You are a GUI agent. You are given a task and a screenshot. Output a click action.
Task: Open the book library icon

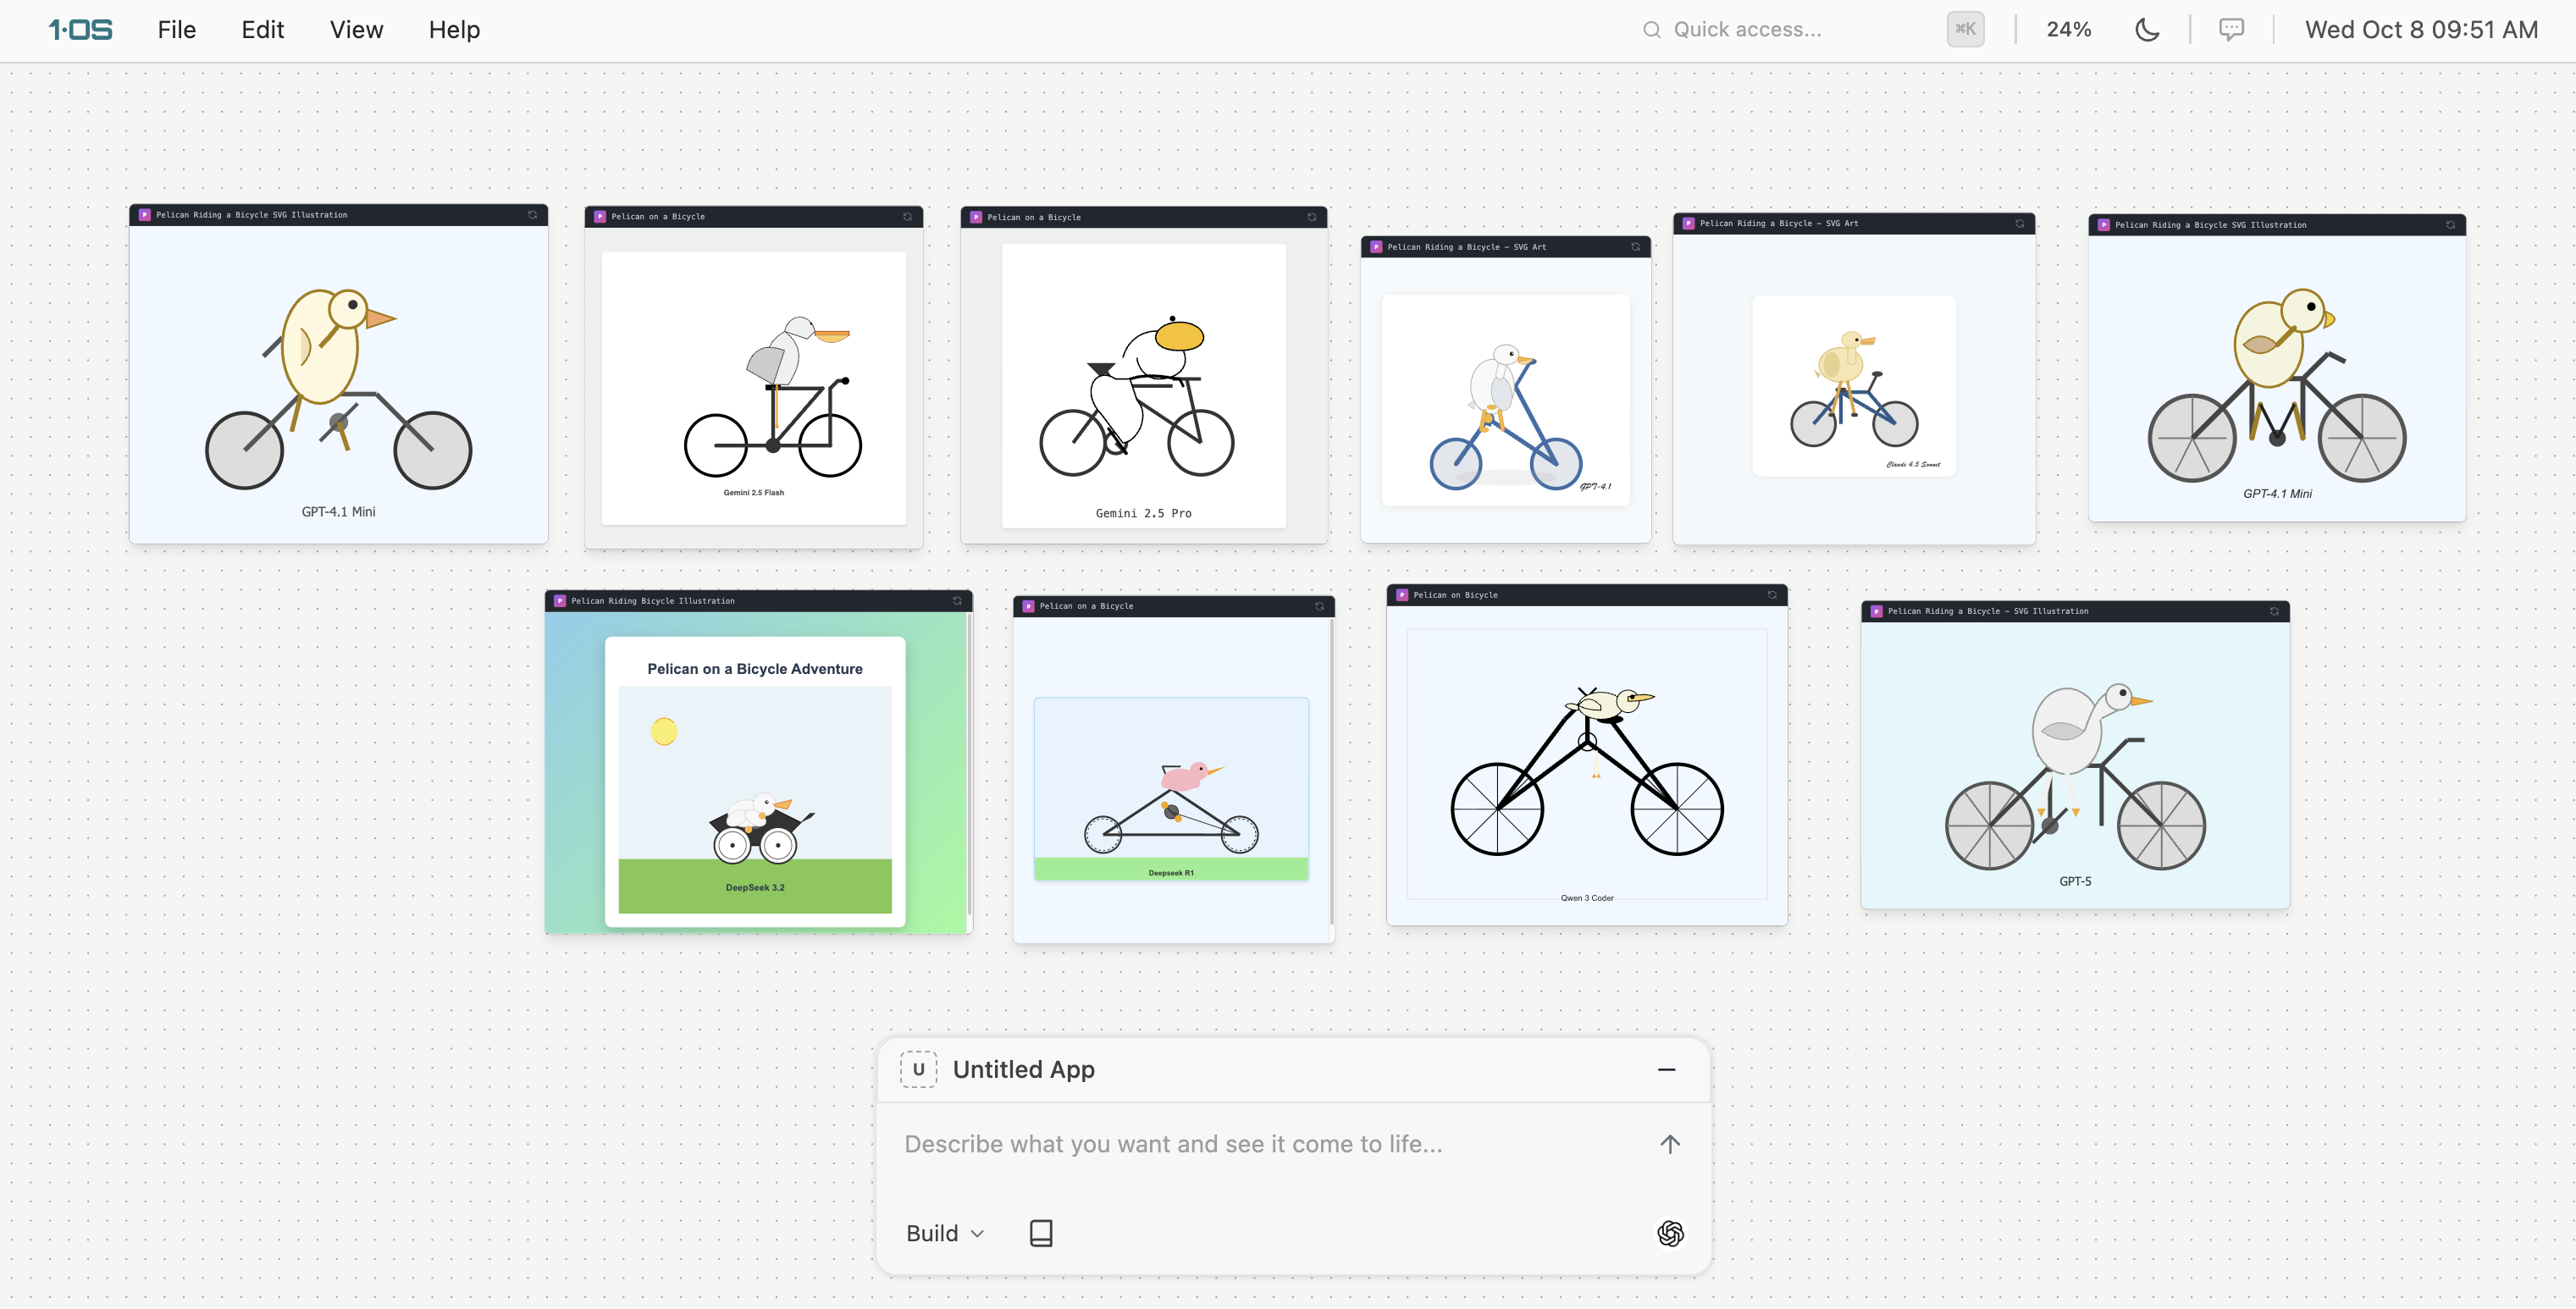point(1040,1233)
